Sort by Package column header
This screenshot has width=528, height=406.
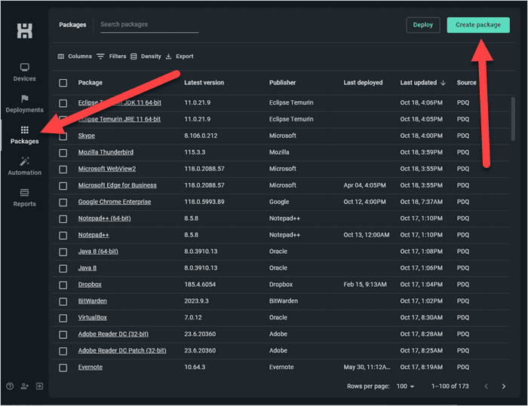point(91,83)
